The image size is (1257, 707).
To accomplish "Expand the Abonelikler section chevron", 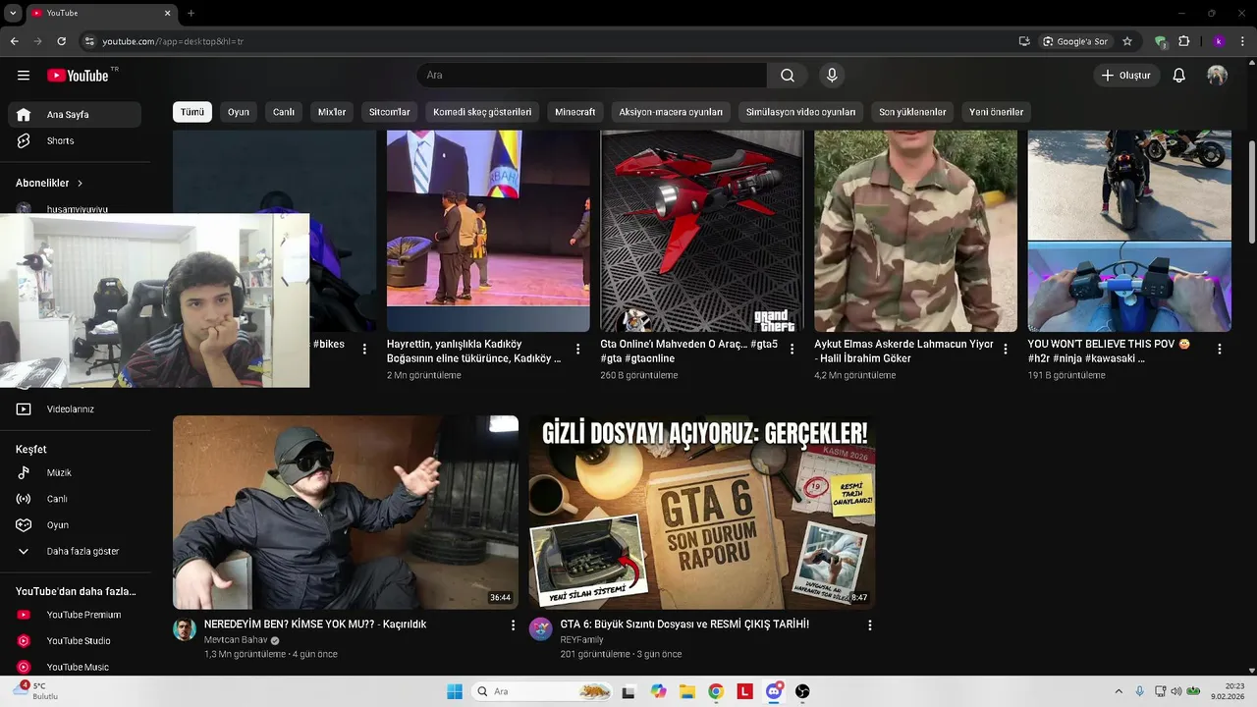I will (80, 183).
